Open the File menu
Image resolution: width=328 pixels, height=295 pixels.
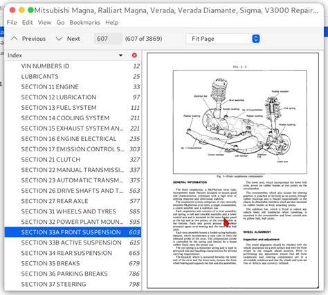(12, 22)
